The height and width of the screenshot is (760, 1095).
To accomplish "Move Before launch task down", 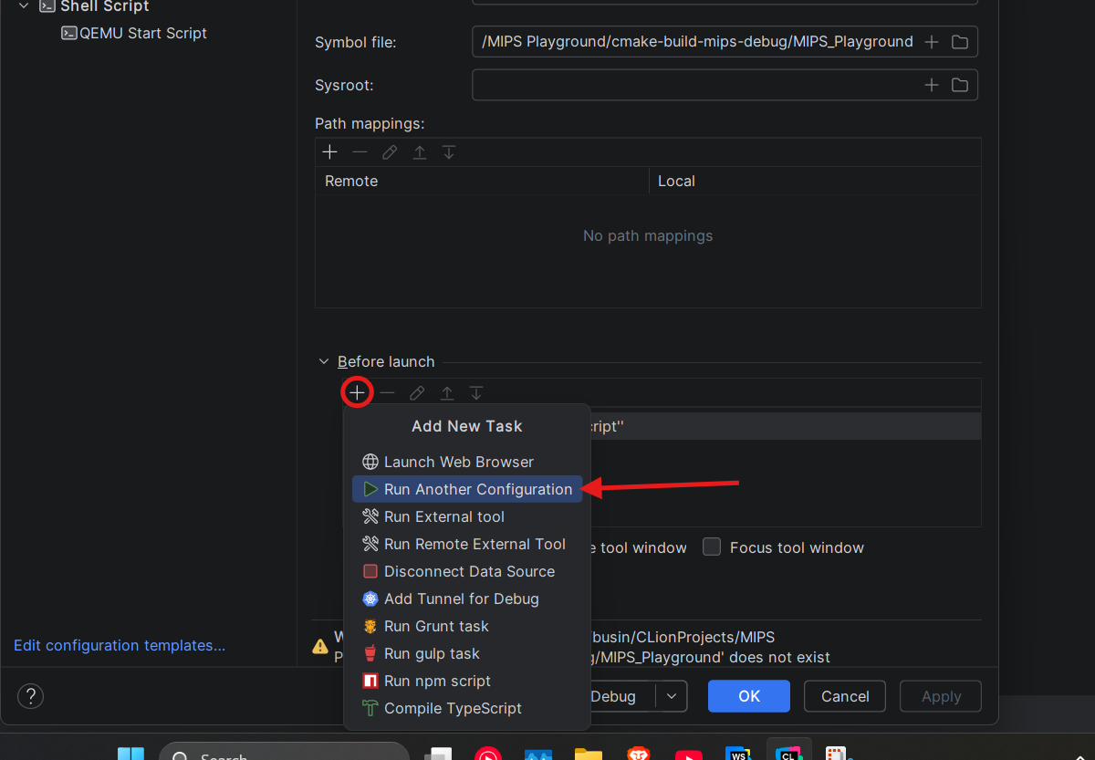I will (x=476, y=393).
